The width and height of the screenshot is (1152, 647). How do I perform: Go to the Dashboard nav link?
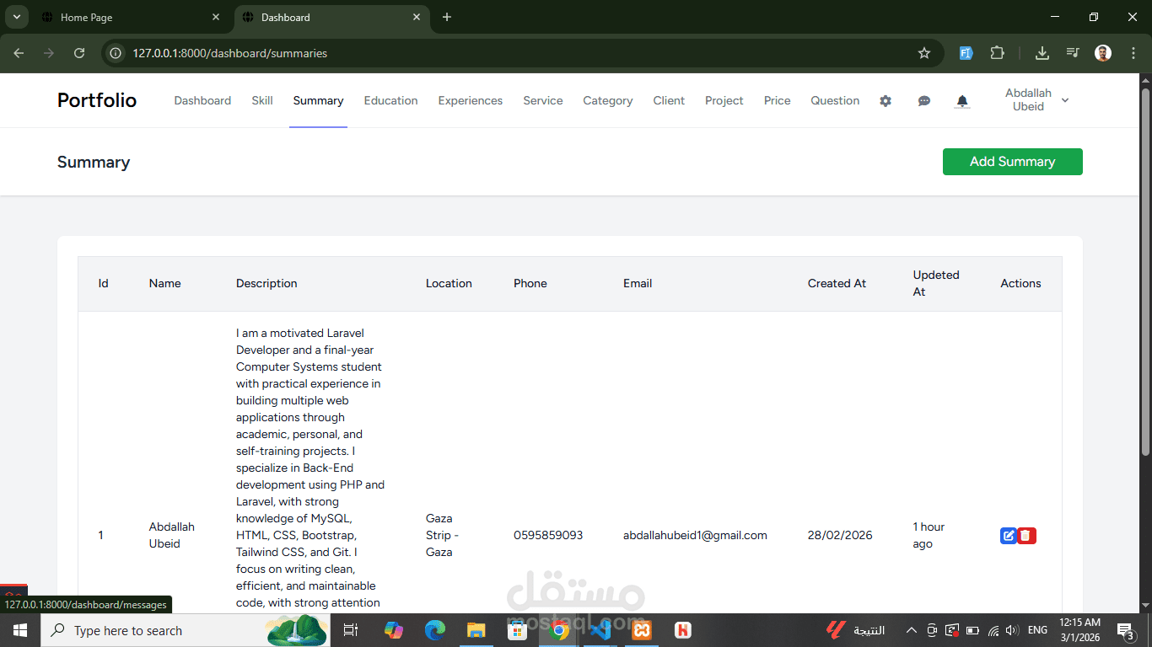(202, 100)
